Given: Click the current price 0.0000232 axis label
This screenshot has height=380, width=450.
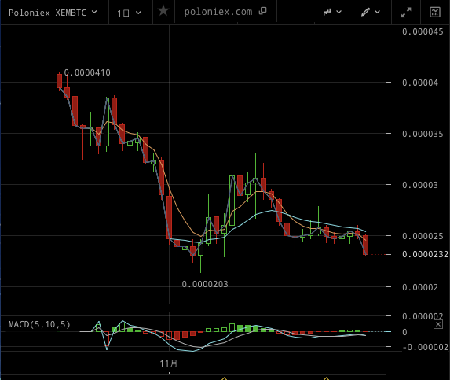Looking at the screenshot, I should pyautogui.click(x=425, y=254).
